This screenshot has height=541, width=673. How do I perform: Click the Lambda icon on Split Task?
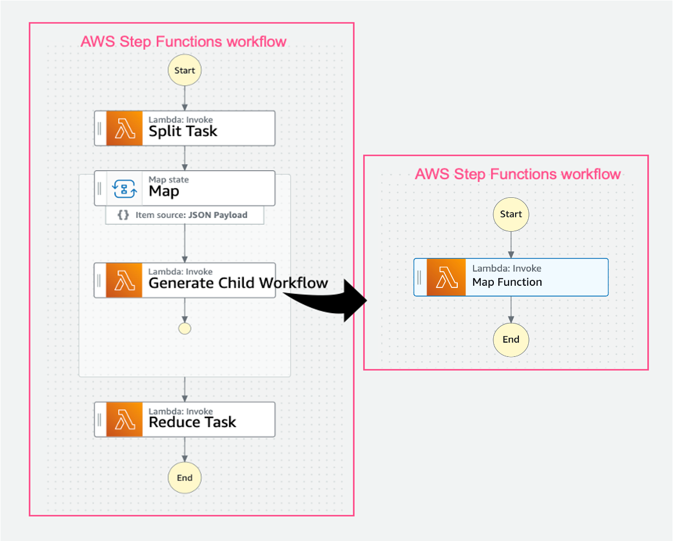coord(125,128)
